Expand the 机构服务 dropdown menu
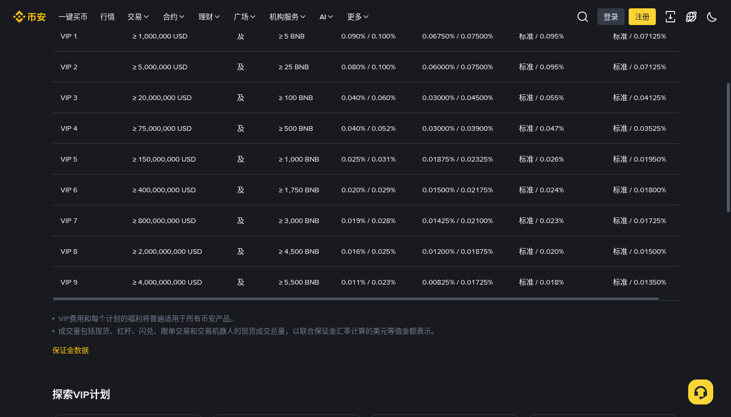This screenshot has height=417, width=731. click(x=288, y=17)
